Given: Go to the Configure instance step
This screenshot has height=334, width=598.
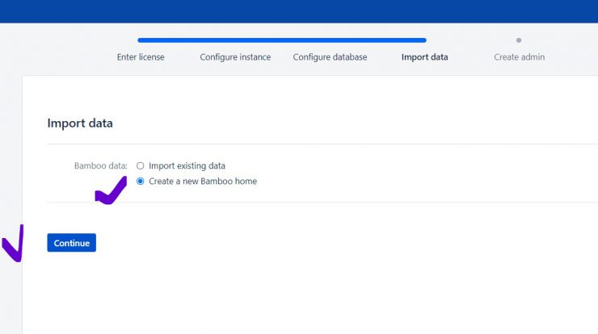Looking at the screenshot, I should 235,57.
